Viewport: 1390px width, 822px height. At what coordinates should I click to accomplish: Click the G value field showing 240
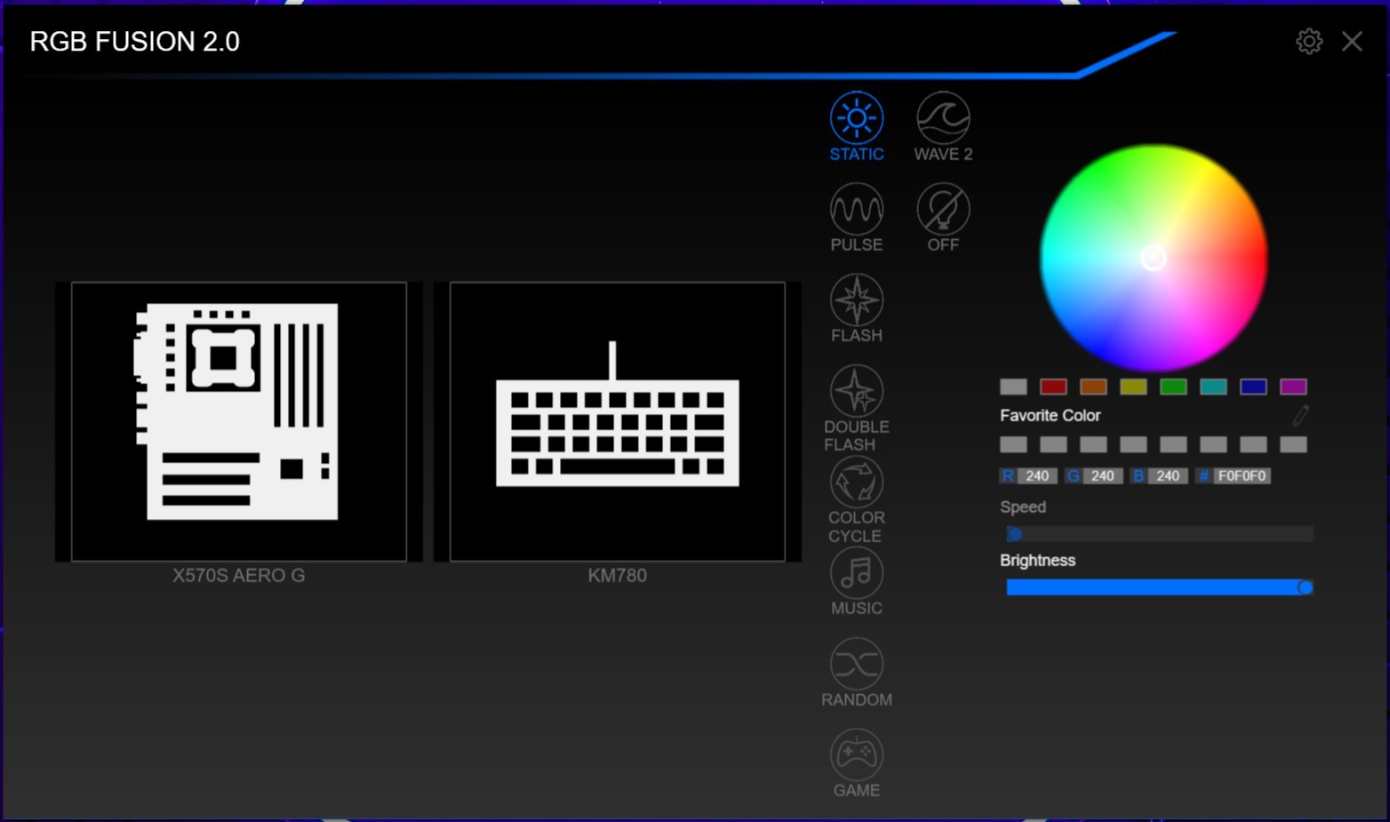pos(1102,476)
